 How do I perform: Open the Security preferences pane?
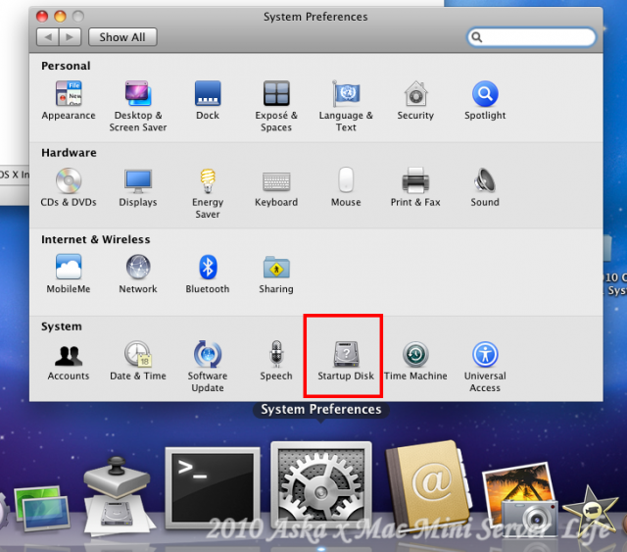(x=415, y=100)
